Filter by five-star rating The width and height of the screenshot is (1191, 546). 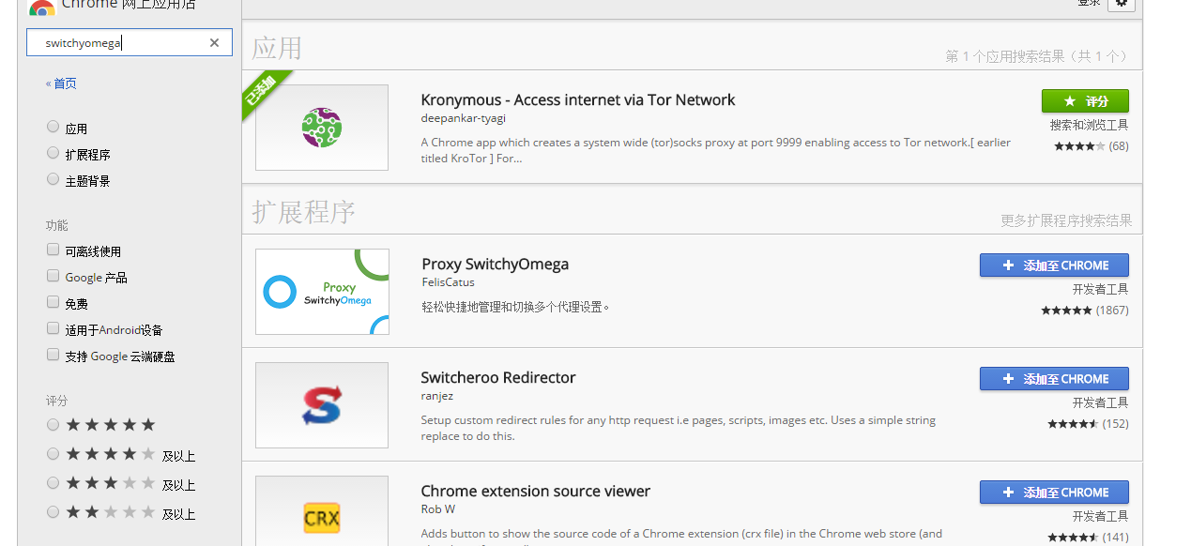point(53,425)
